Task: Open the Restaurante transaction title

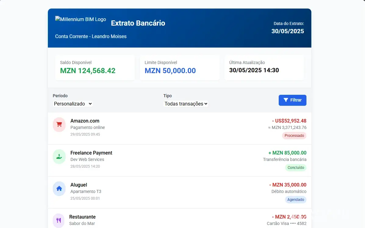Action: point(82,217)
